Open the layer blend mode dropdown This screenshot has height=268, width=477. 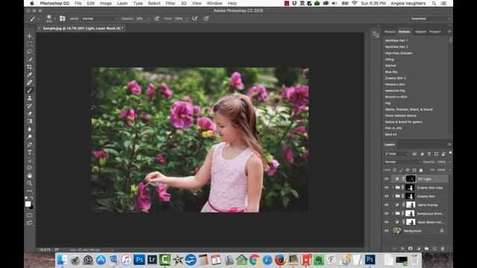(402, 162)
